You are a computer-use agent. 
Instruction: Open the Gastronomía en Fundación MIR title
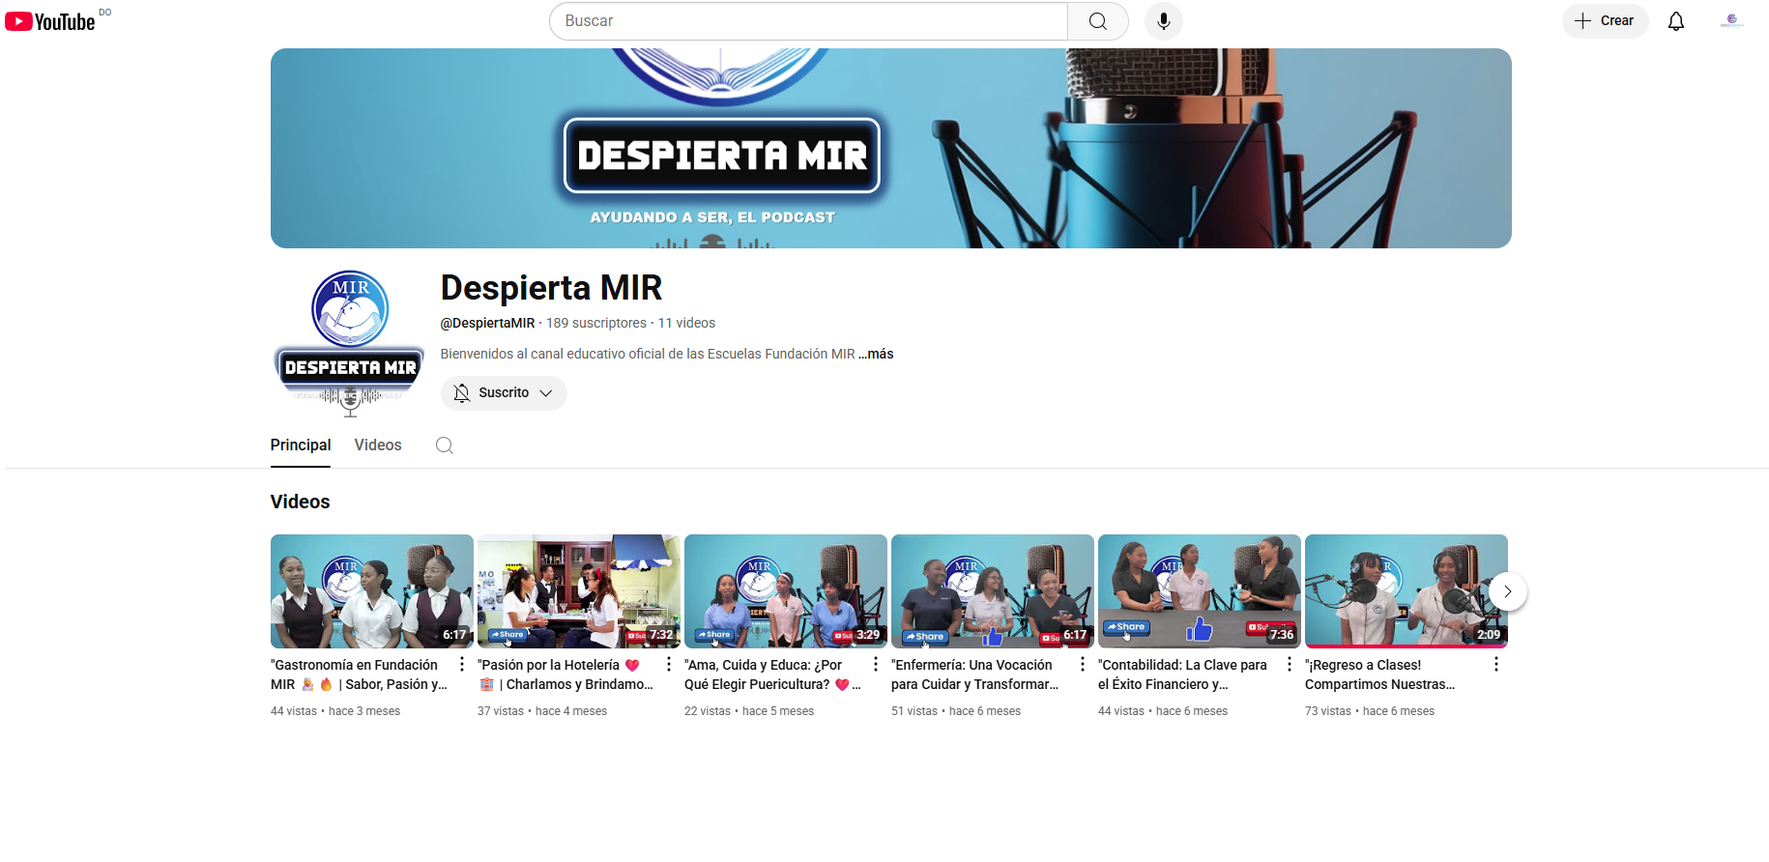[x=360, y=675]
